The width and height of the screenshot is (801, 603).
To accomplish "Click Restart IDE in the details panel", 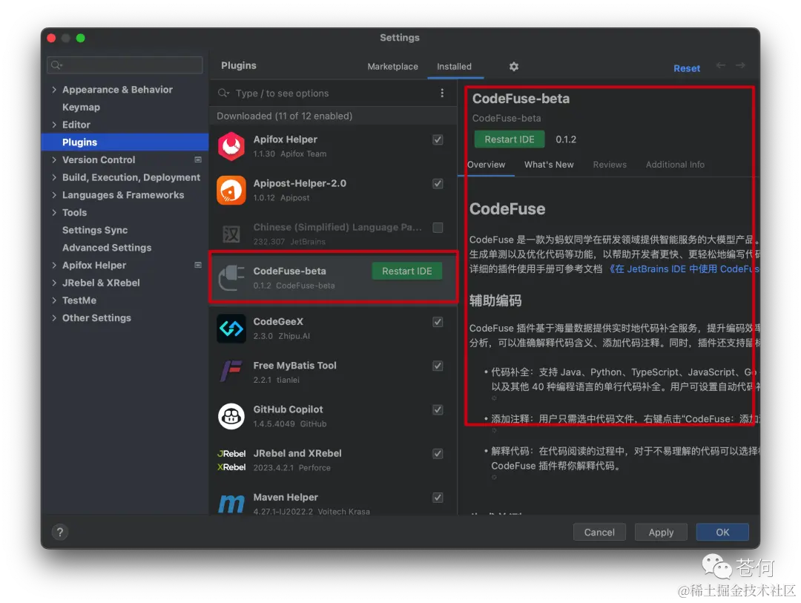I will (510, 139).
